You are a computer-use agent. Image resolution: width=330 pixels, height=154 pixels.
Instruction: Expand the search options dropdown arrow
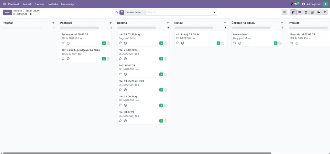214,12
